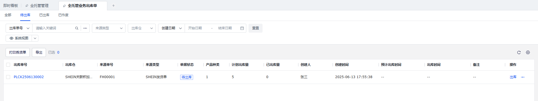
Task: Open table column settings gear
Action: point(528,52)
